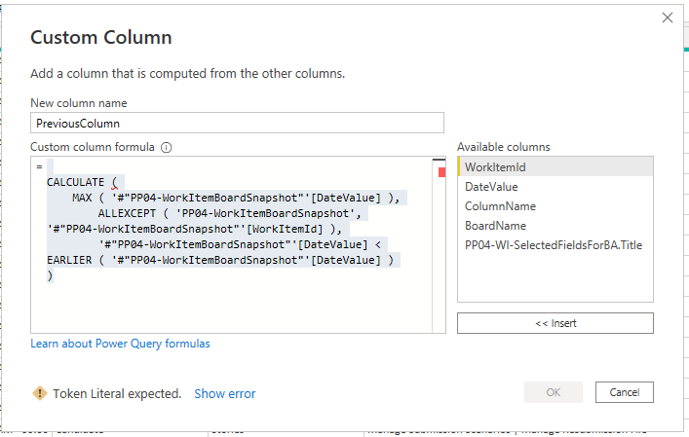Click the ALLEXCEPT function in formula
Viewport: 689px width, 437px height.
pyautogui.click(x=127, y=213)
